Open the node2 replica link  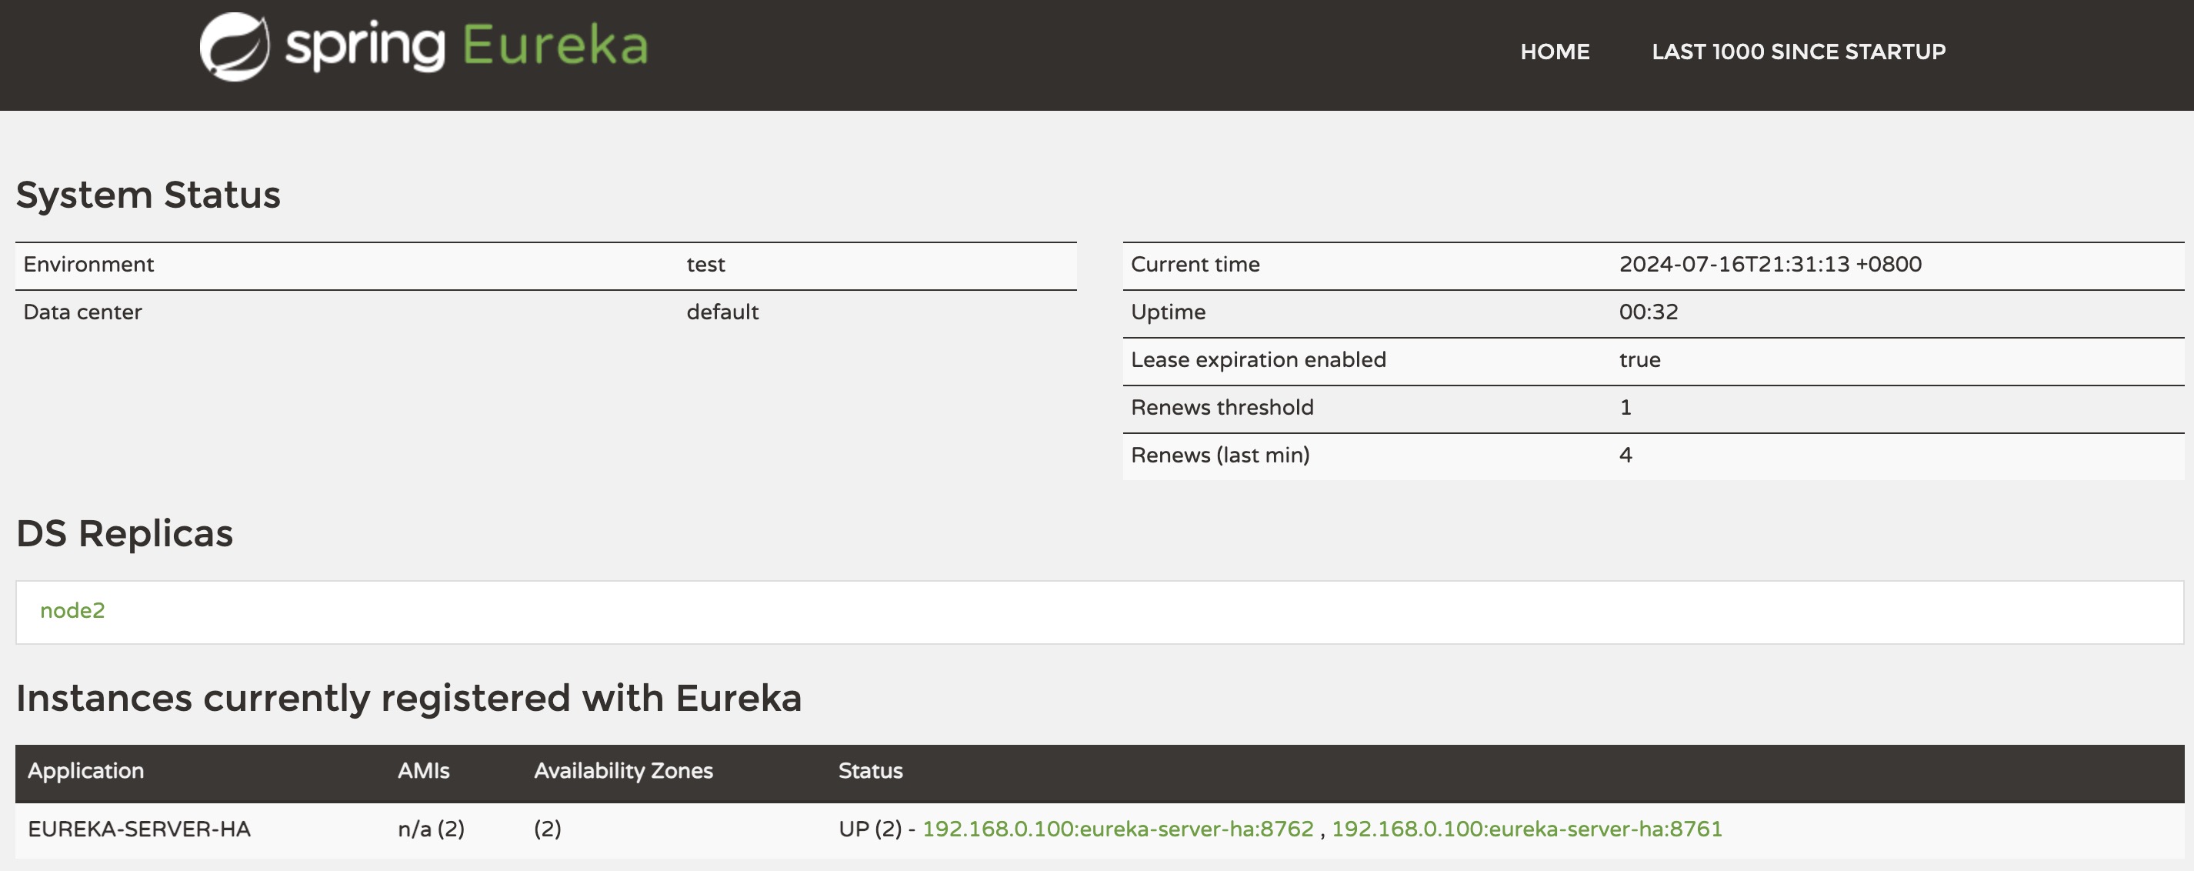[x=72, y=610]
